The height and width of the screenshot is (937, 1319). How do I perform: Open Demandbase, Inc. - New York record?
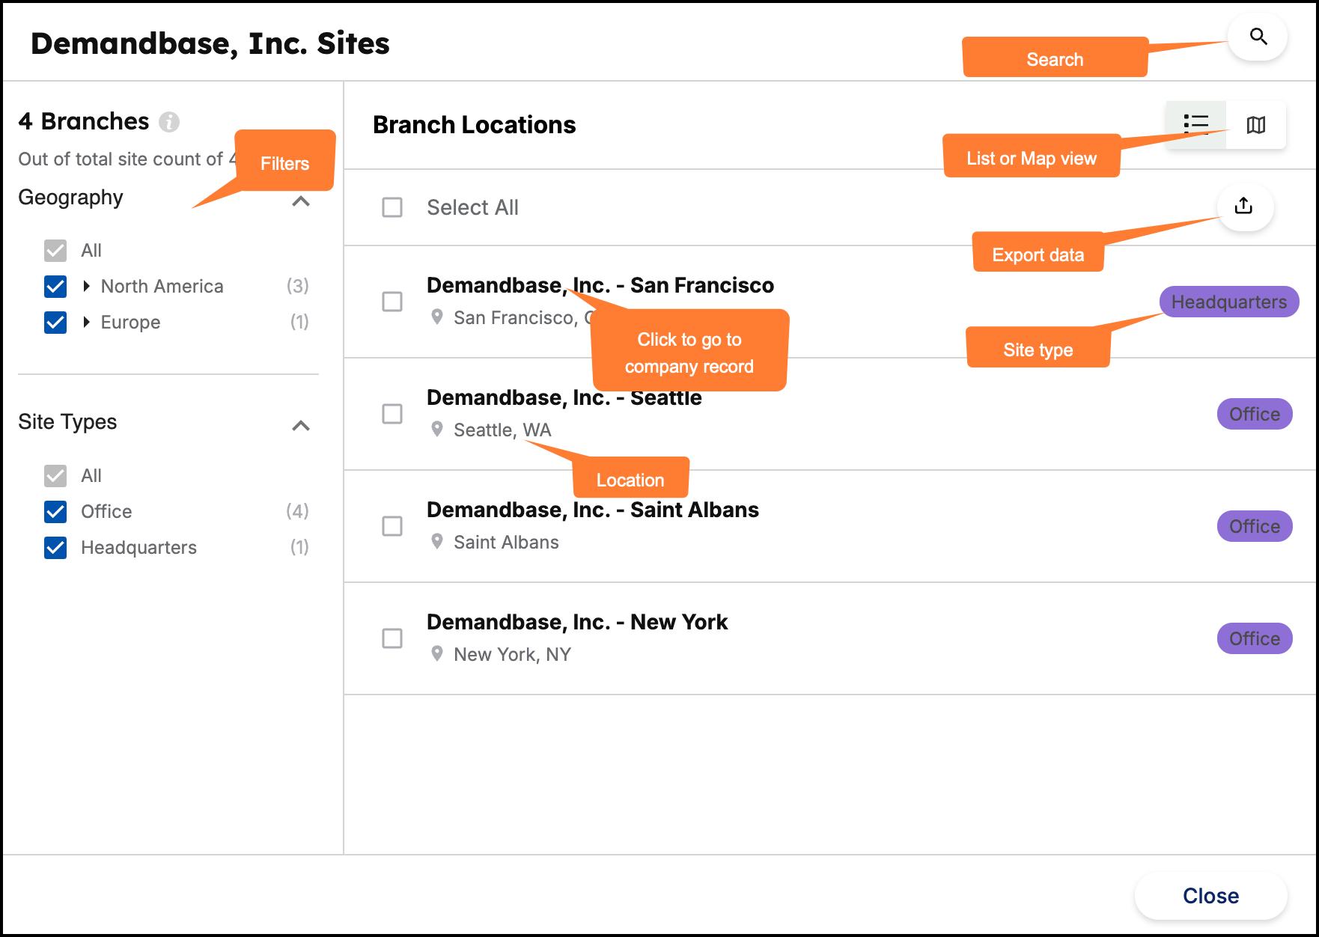point(577,622)
